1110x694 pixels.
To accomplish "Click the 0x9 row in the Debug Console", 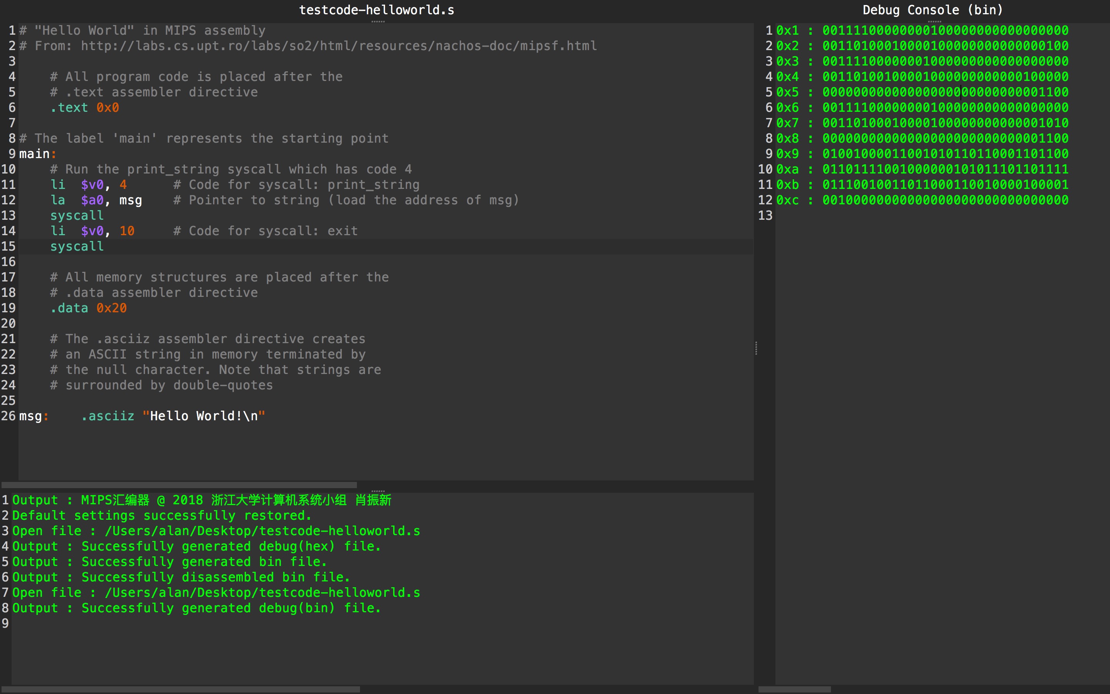I will [922, 154].
